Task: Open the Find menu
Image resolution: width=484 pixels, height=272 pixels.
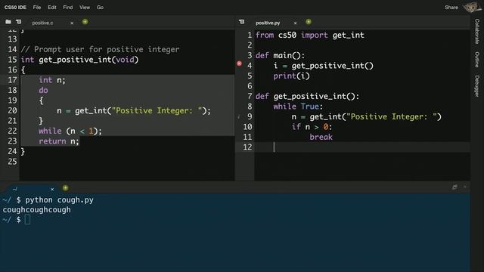Action: [67, 8]
